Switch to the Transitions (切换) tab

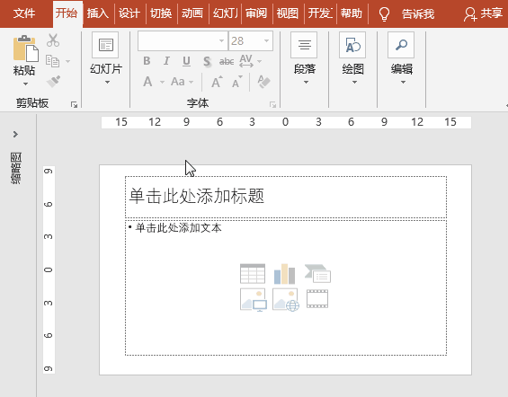pyautogui.click(x=161, y=13)
